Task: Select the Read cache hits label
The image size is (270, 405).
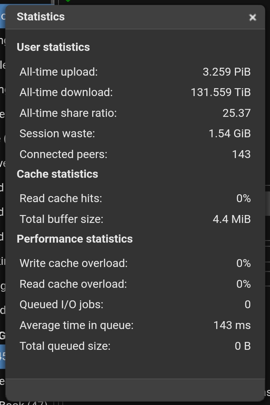Action: coord(61,199)
